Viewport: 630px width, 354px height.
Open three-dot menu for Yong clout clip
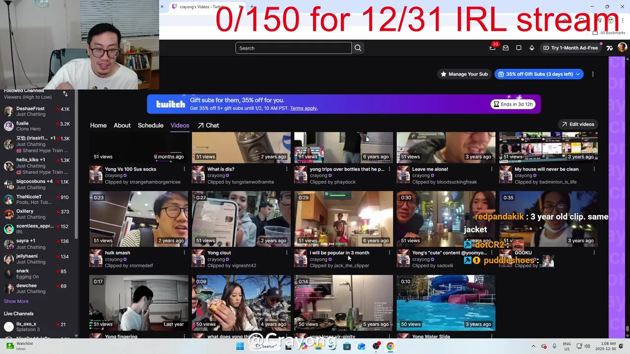tap(286, 253)
